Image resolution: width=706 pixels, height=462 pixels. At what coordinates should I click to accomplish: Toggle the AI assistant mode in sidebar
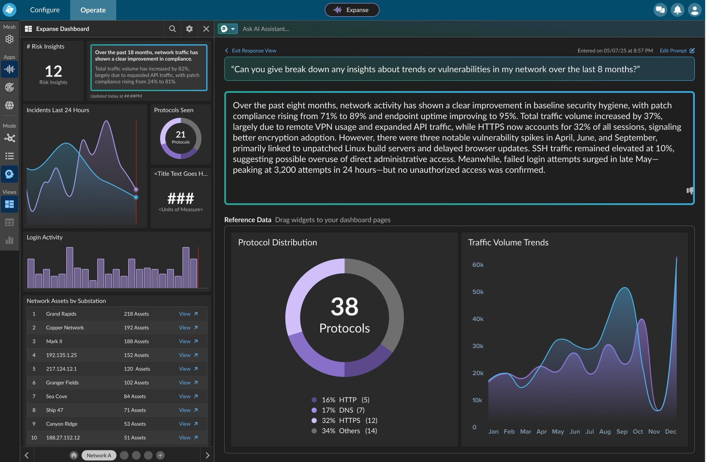[x=9, y=174]
